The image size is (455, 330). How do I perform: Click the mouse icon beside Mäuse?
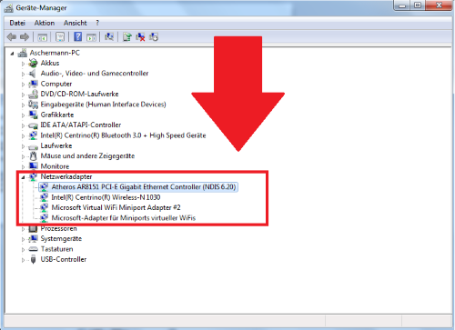[x=33, y=156]
